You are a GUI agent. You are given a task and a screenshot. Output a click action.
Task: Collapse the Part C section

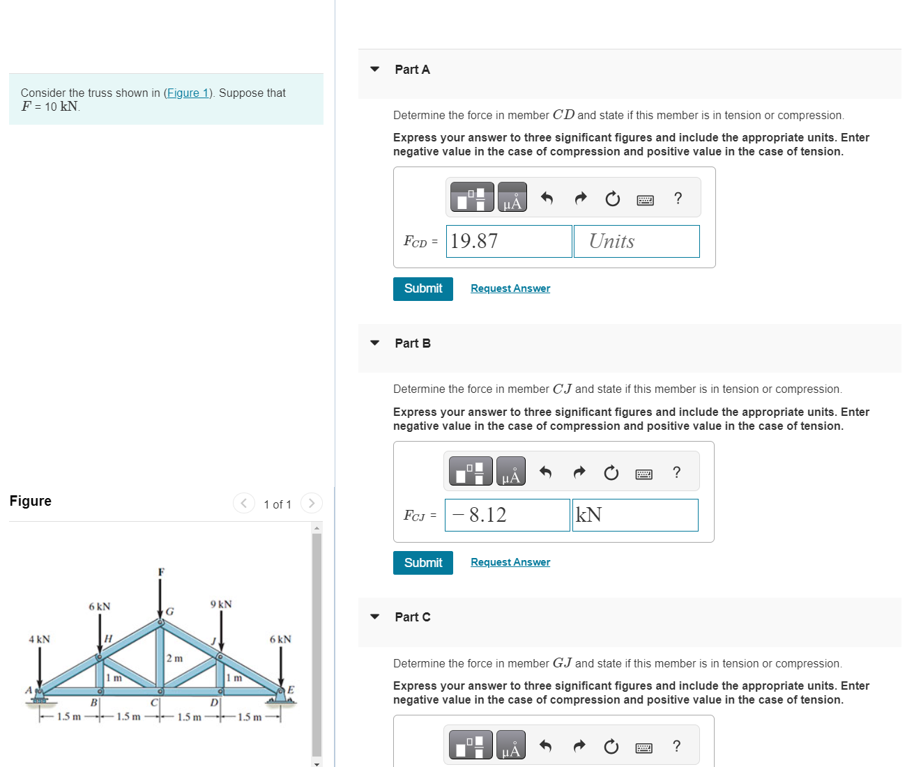[375, 617]
